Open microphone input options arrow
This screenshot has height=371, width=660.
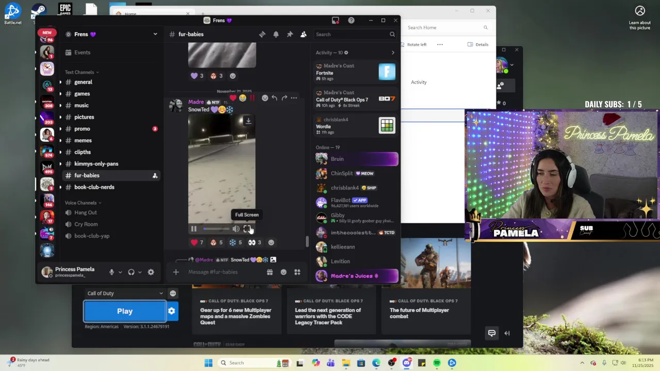(x=120, y=272)
